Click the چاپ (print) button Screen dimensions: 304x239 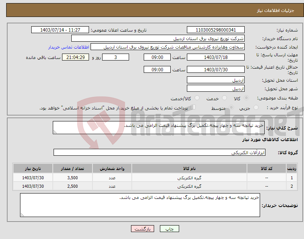169,229
